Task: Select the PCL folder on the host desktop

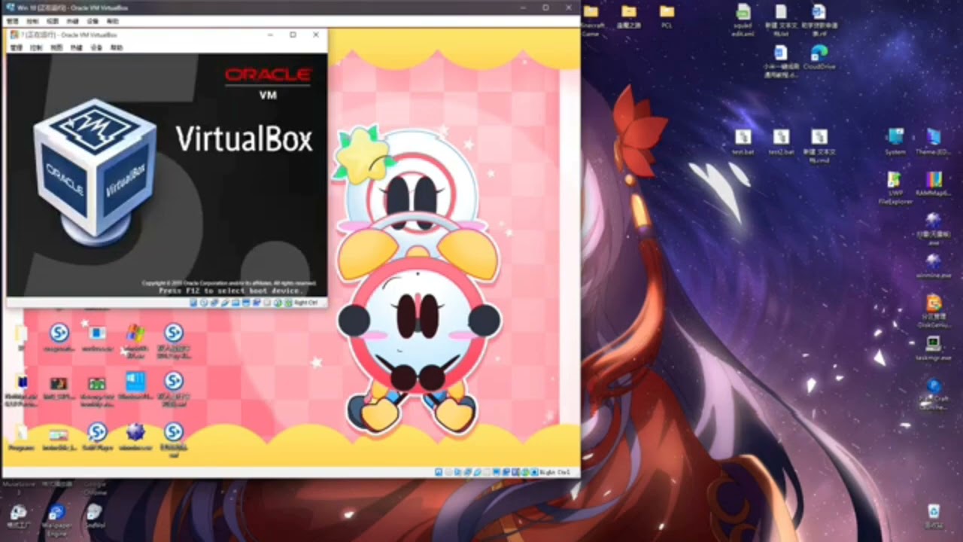Action: pos(667,17)
